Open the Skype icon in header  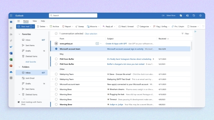(181, 15)
